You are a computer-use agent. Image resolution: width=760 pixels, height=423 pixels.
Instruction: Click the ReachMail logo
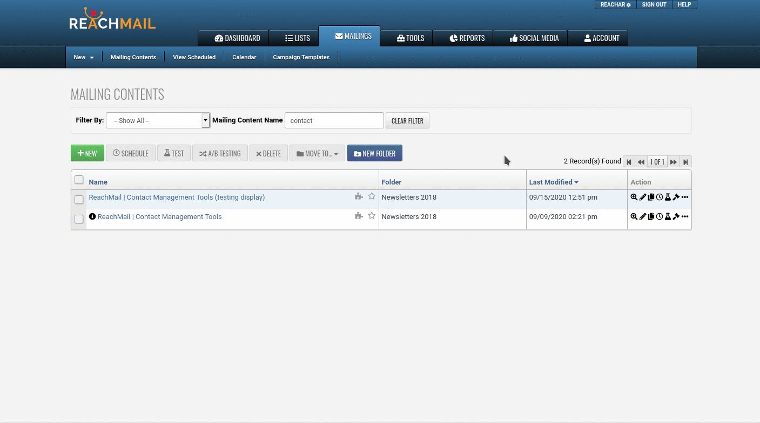(112, 19)
